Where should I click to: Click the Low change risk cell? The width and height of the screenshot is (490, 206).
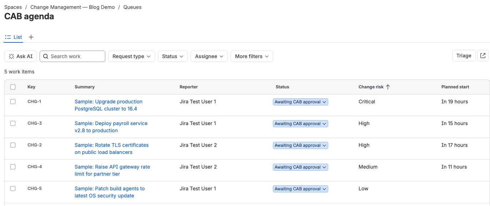coord(363,189)
